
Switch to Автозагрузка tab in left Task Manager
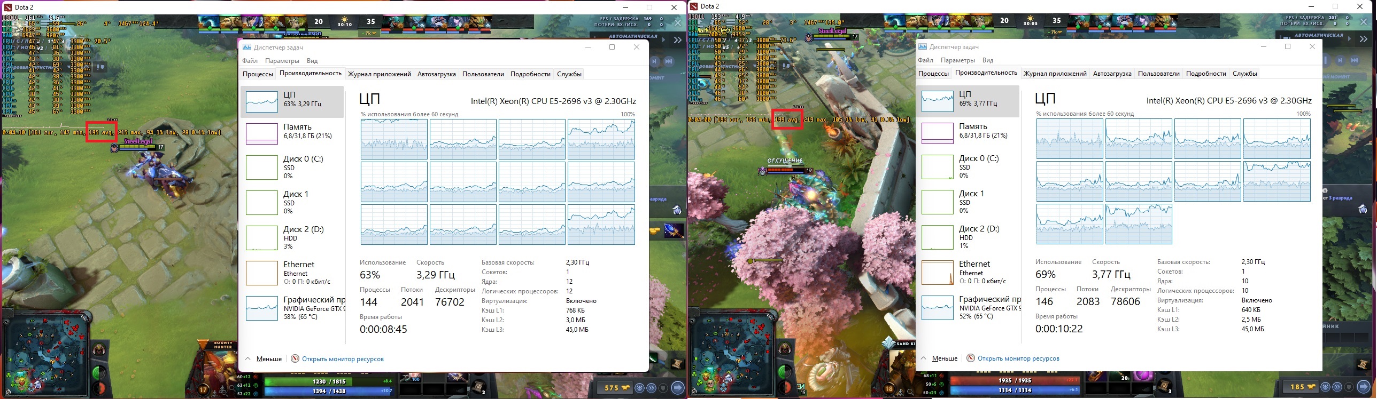(x=437, y=74)
